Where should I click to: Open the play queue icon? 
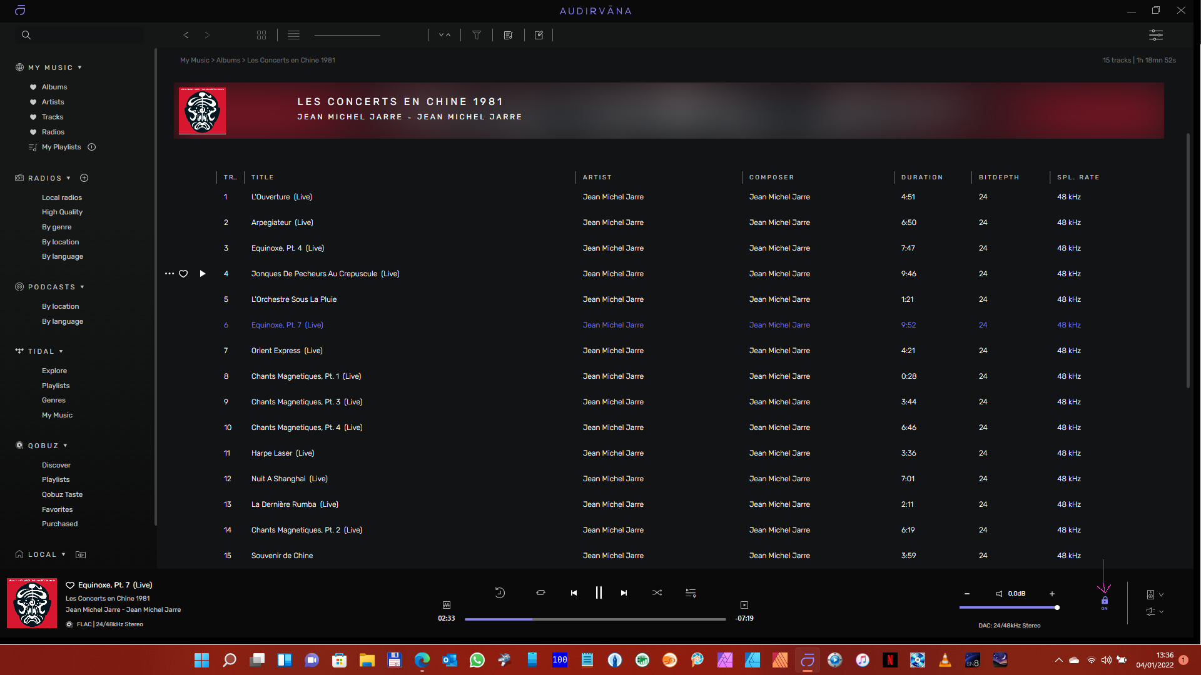691,592
